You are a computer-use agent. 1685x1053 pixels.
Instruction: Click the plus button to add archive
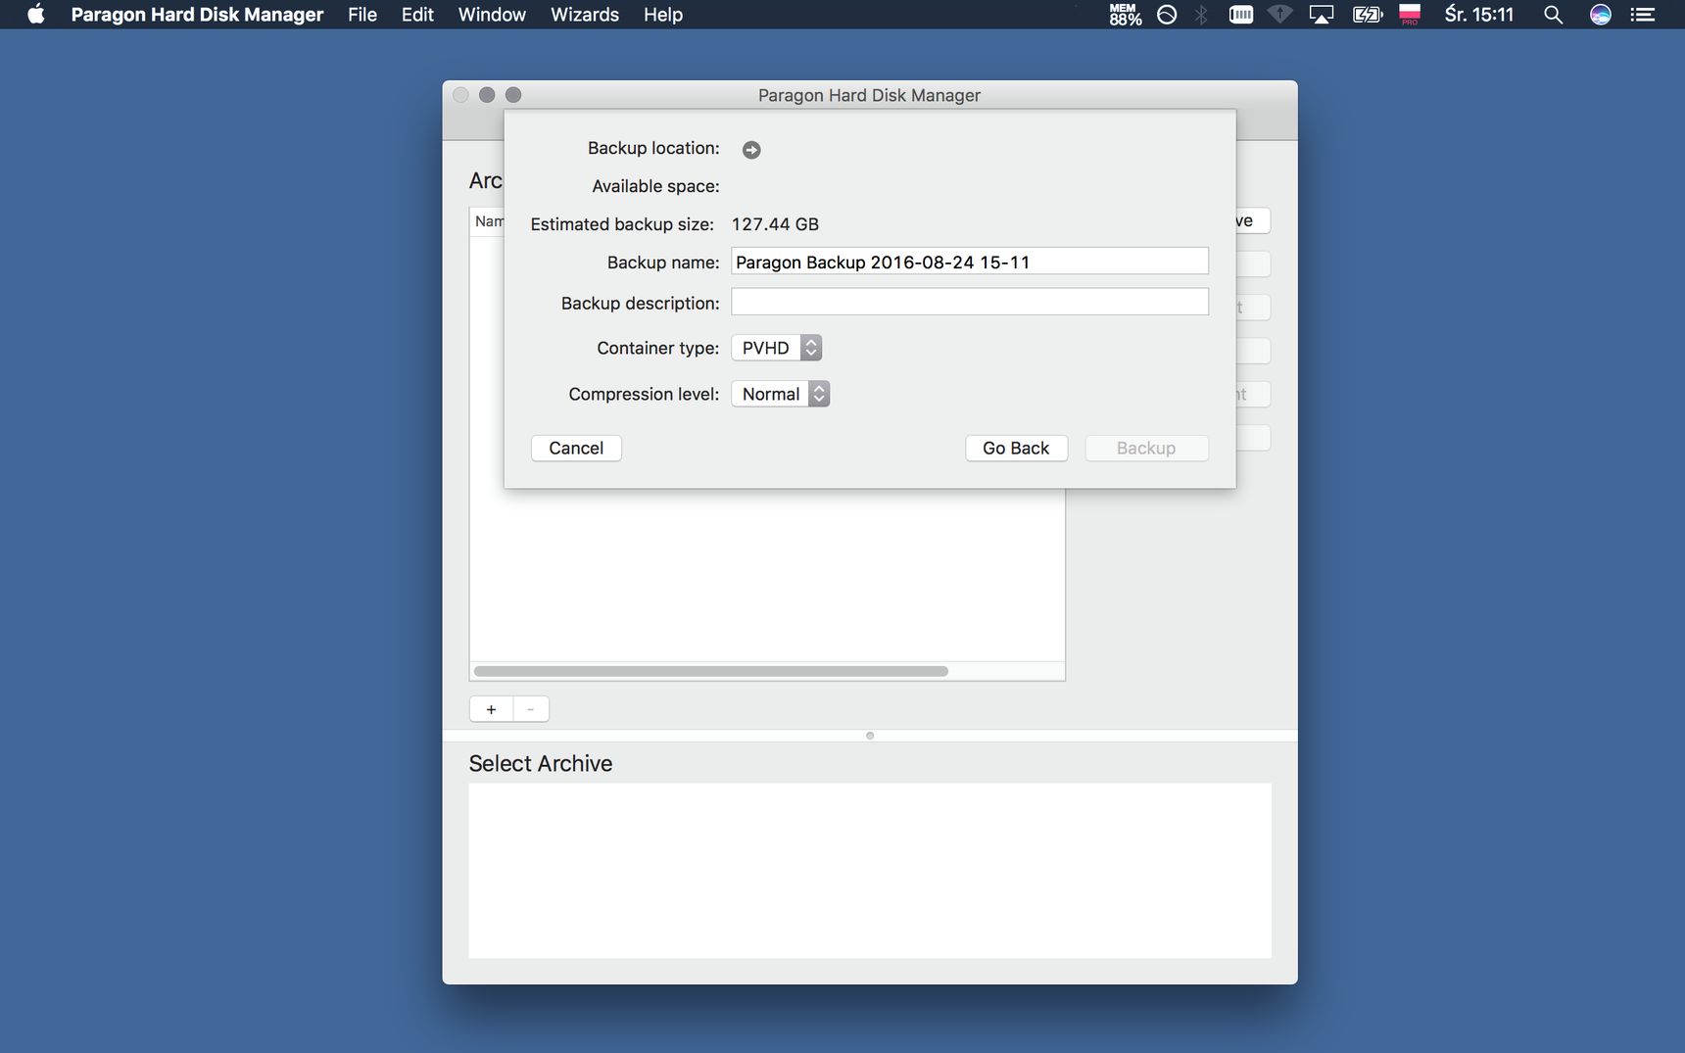pyautogui.click(x=491, y=709)
